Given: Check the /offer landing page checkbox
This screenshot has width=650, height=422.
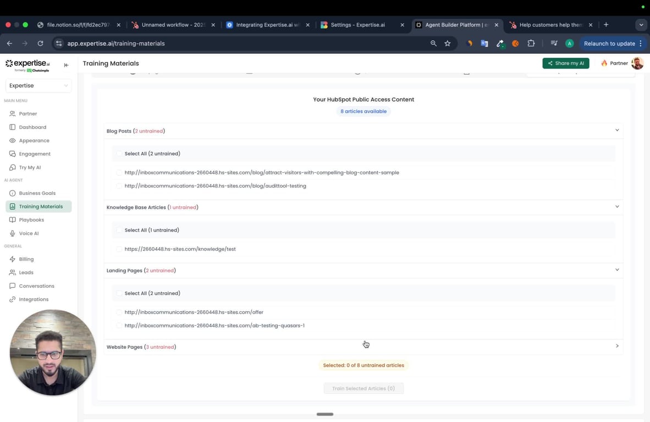Looking at the screenshot, I should (x=119, y=312).
